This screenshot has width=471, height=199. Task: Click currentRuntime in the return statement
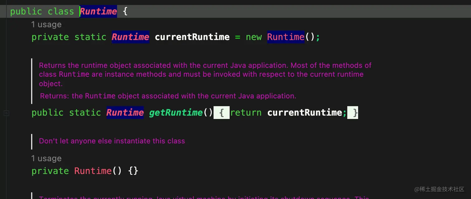(305, 112)
